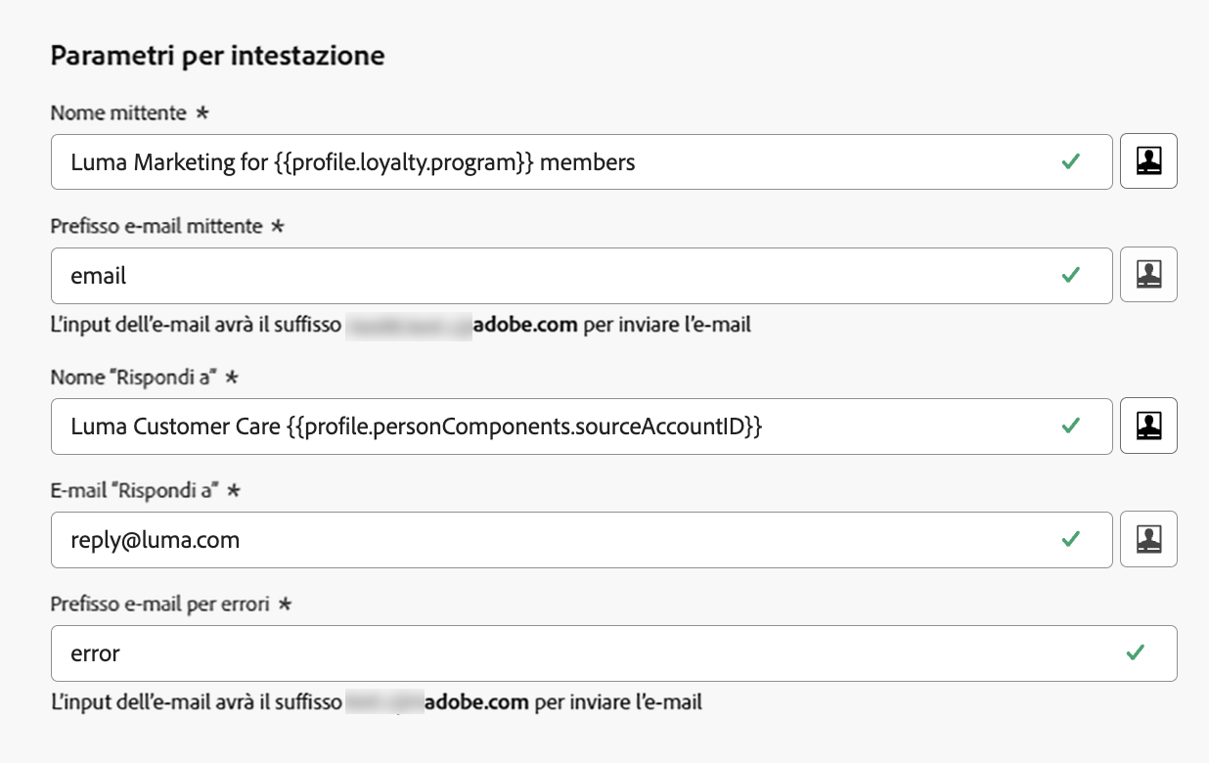Click the "E-mail Rispondi a" field label
Screen dimensions: 1209x763
point(132,491)
